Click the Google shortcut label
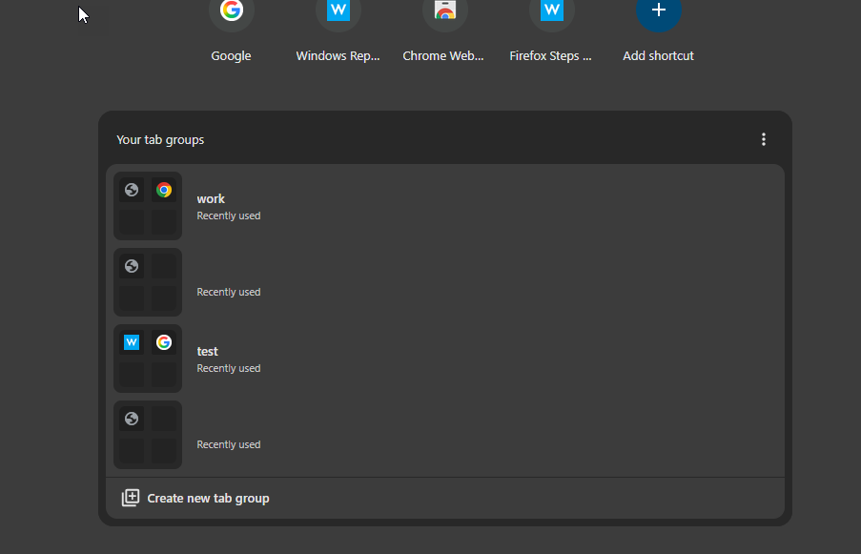861x554 pixels. tap(231, 56)
